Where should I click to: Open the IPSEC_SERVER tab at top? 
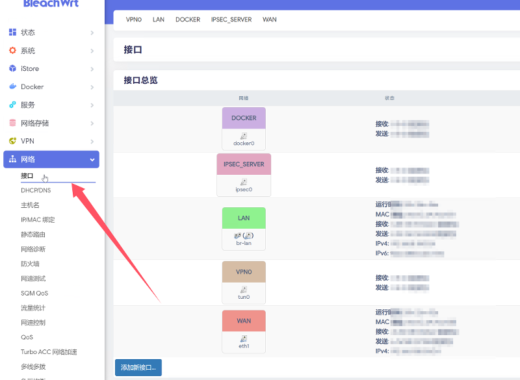point(231,19)
